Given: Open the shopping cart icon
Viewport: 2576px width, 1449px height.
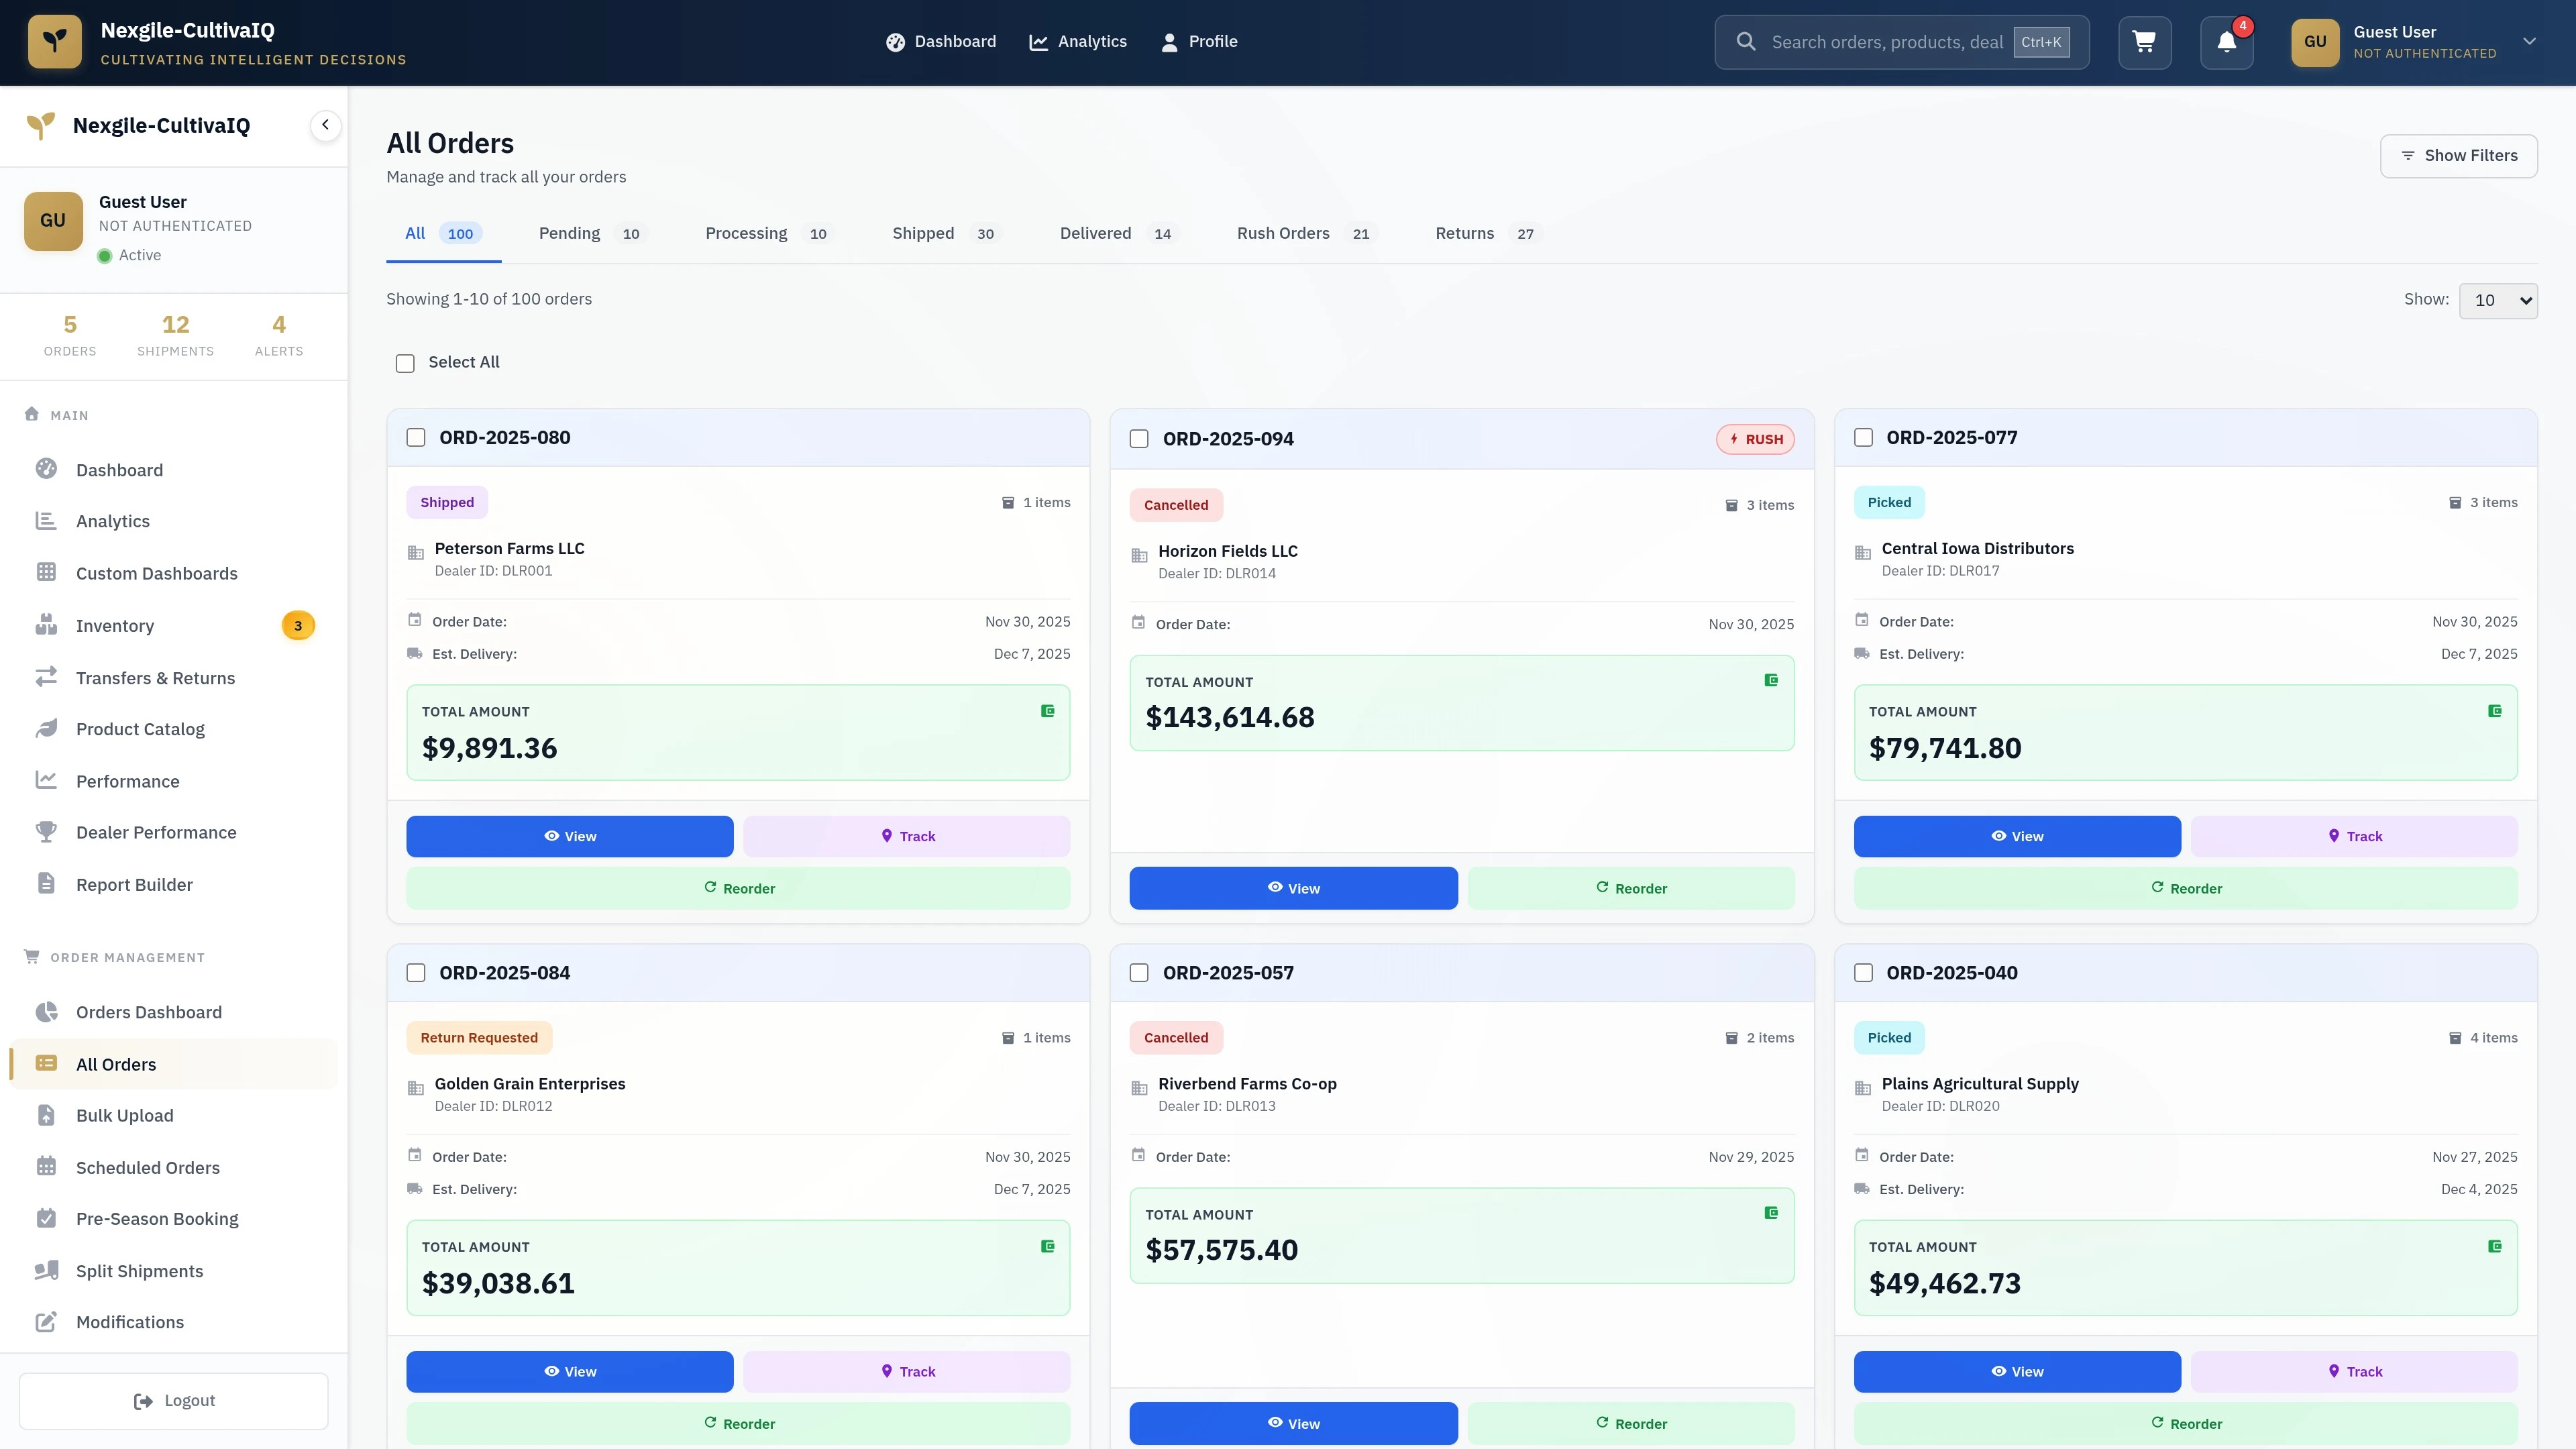Looking at the screenshot, I should point(2144,42).
